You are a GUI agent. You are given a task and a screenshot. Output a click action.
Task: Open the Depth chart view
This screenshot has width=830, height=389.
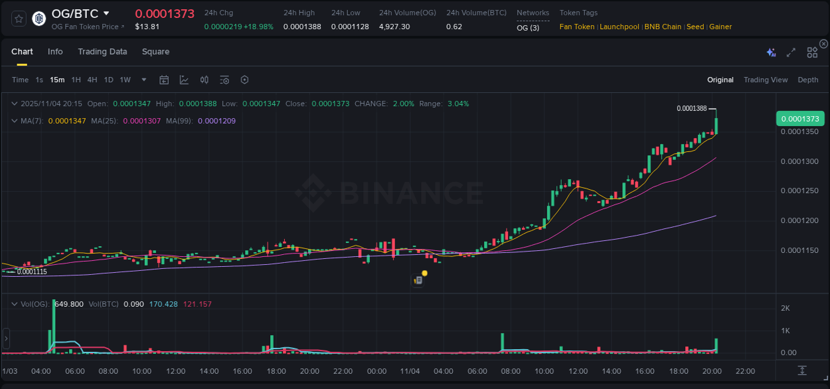coord(808,80)
